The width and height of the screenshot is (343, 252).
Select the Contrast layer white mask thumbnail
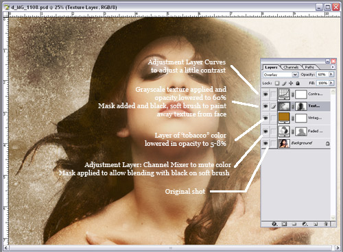301,94
